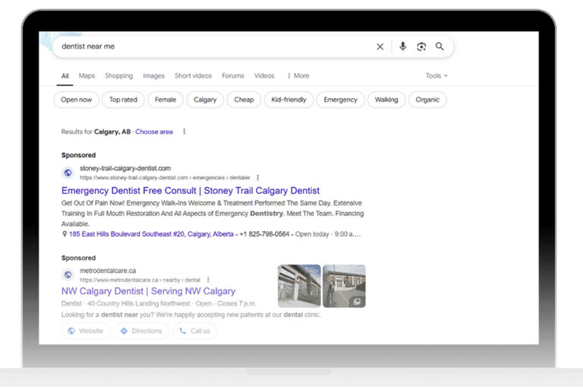Apply the Top rated filter chip
583x390 pixels.
point(123,100)
